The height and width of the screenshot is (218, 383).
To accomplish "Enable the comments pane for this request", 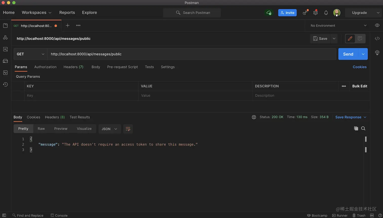I will click(x=360, y=38).
